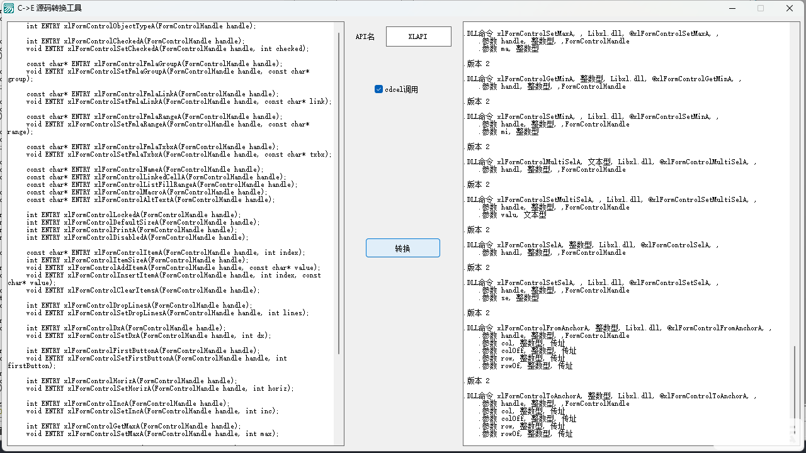Click source line xlFormControlDisabledA
This screenshot has width=806, height=453.
click(137, 237)
